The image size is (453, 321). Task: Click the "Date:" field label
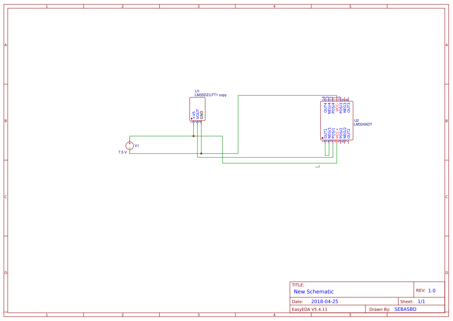(297, 302)
